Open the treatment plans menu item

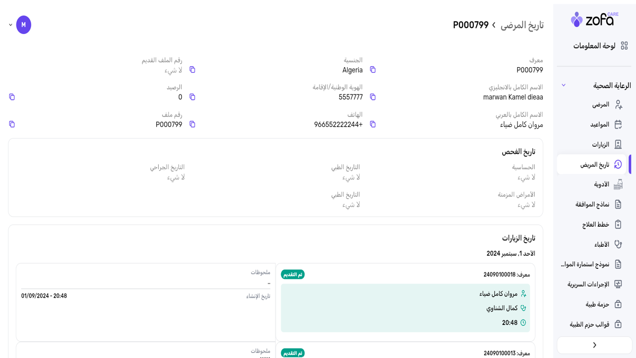coord(596,224)
